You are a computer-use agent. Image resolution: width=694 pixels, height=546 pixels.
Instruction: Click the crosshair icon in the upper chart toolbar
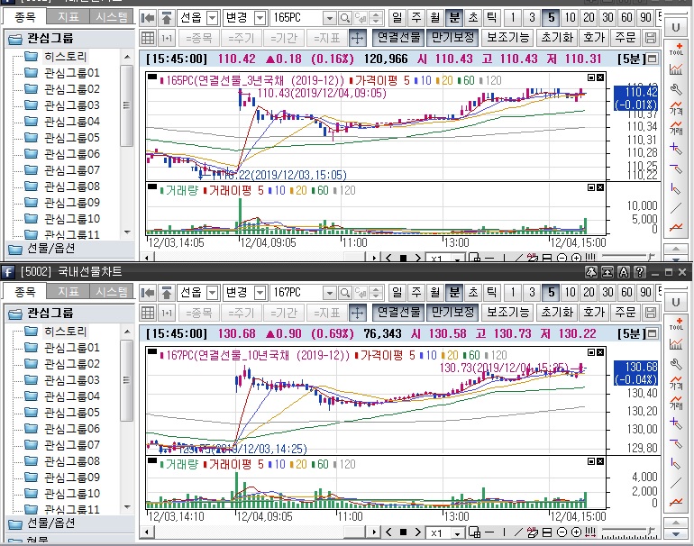click(x=357, y=38)
